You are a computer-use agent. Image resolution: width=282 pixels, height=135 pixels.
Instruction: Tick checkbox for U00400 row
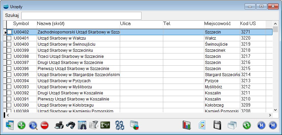9,44
